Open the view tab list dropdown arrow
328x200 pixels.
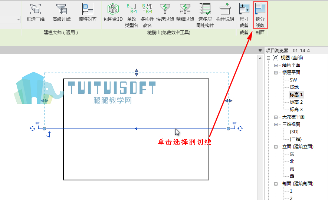[x=260, y=50]
